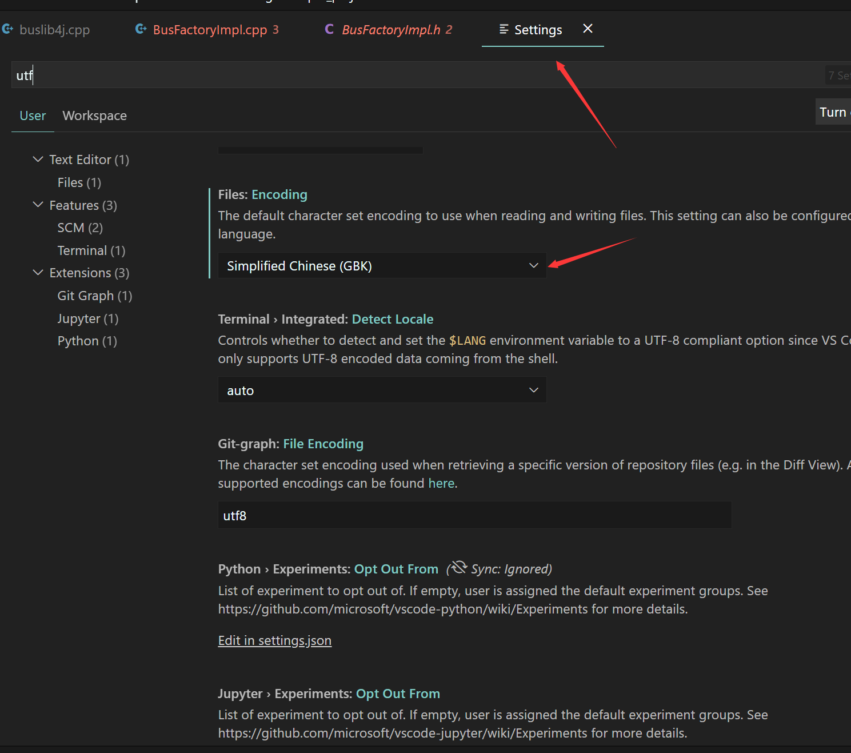Image resolution: width=851 pixels, height=753 pixels.
Task: Select Terminal under Features in the sidebar
Action: click(82, 250)
